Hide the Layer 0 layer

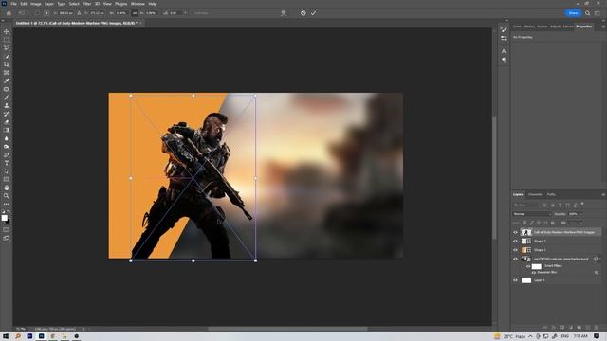[515, 280]
